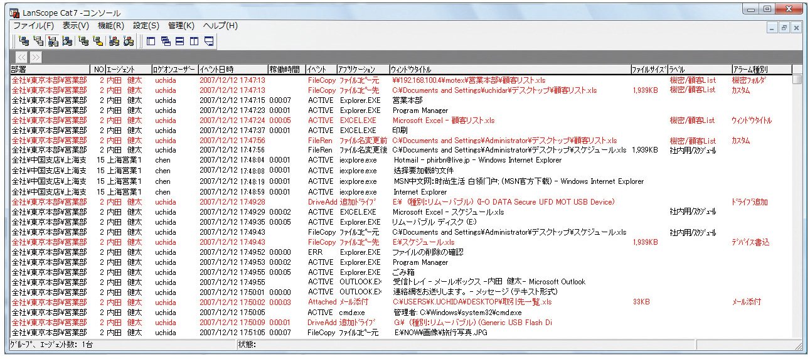Open the ファイル(F) menu
The height and width of the screenshot is (359, 810).
tap(33, 26)
